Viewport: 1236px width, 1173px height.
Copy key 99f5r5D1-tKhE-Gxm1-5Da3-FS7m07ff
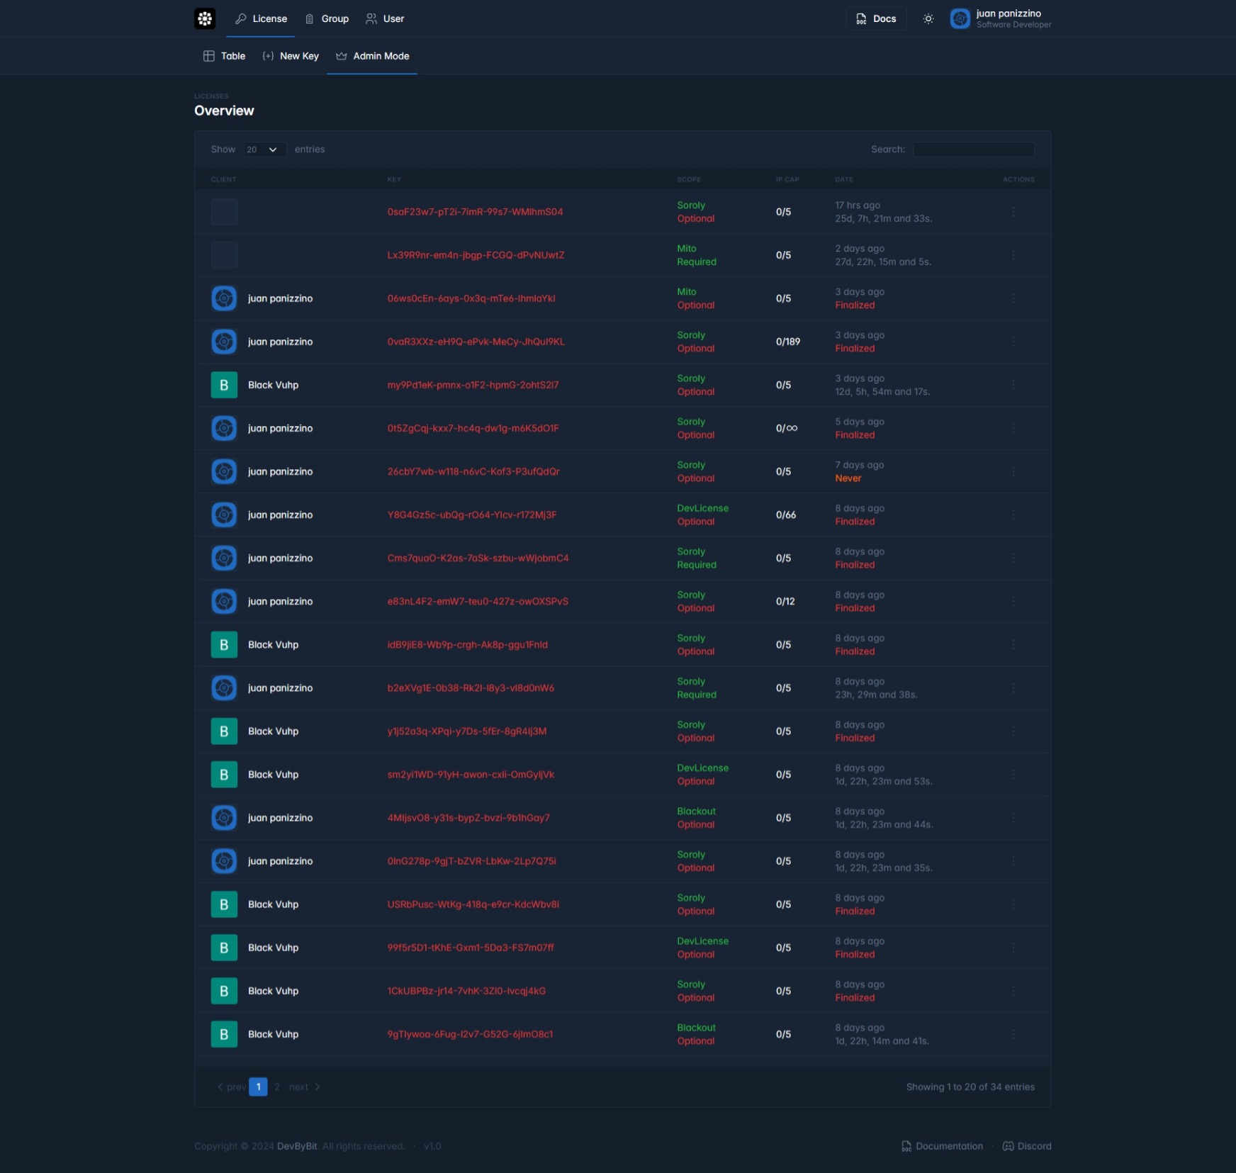click(471, 948)
